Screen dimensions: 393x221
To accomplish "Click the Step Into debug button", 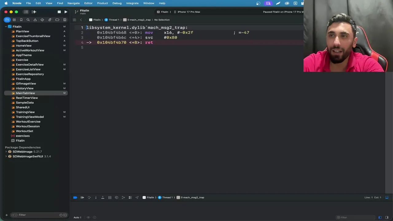I will (96, 197).
